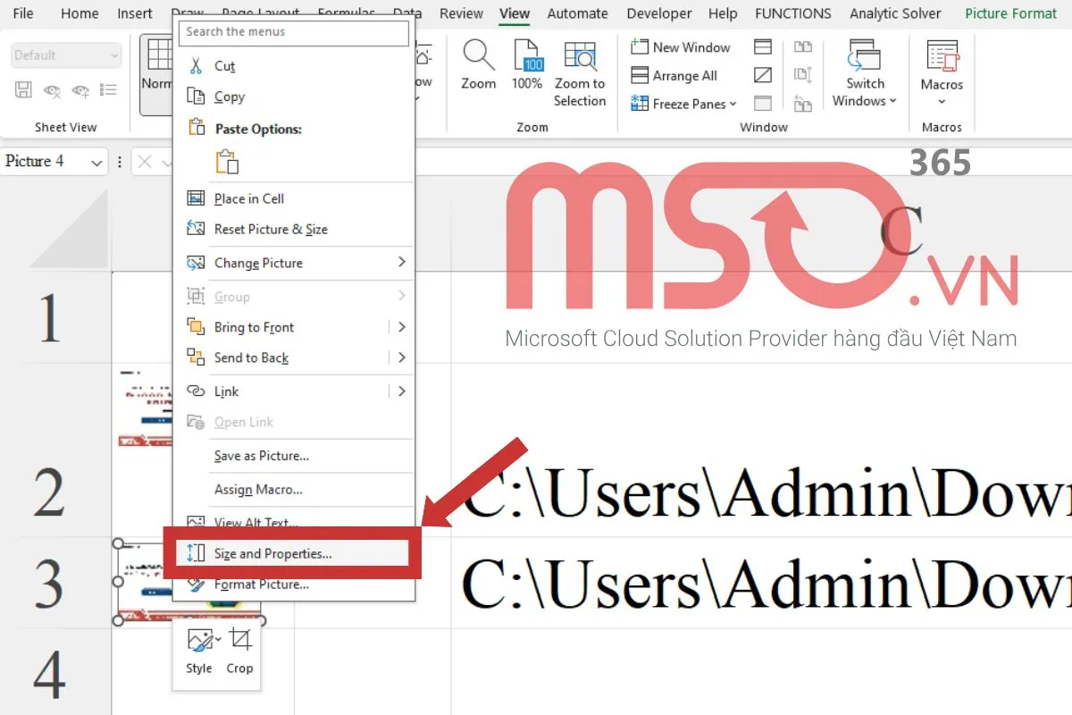
Task: Open the Automate ribbon tab
Action: (577, 13)
